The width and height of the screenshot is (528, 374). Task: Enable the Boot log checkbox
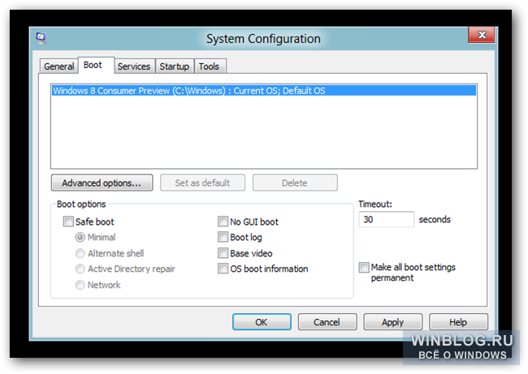pos(223,237)
